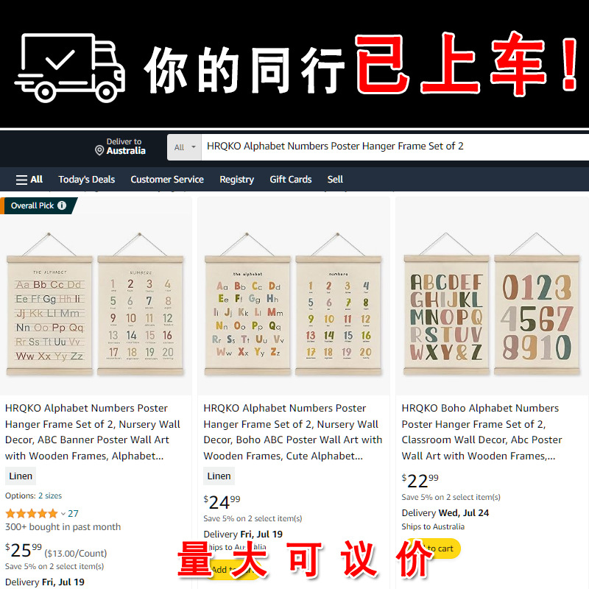Viewport: 589px width, 589px height.
Task: Click the search field with HRQKO query
Action: coord(395,147)
